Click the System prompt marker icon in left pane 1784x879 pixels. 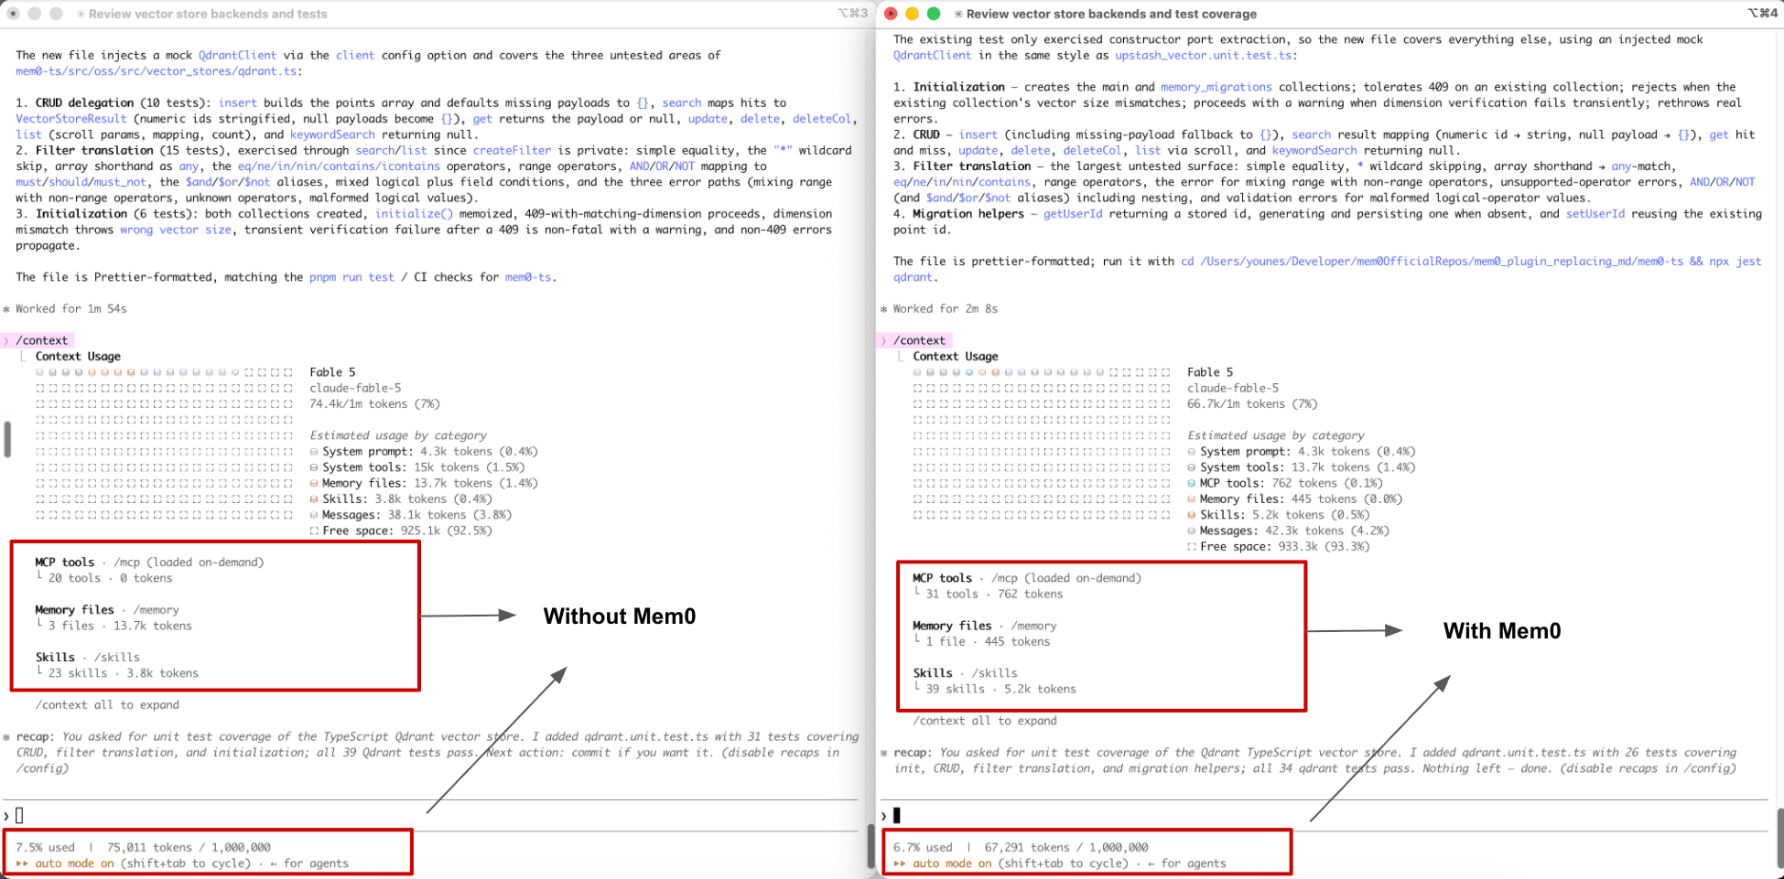pos(314,452)
